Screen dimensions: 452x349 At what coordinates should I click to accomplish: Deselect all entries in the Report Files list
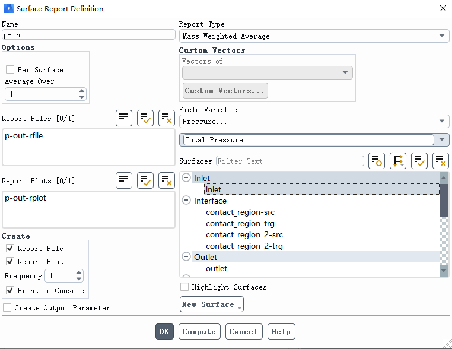click(167, 118)
